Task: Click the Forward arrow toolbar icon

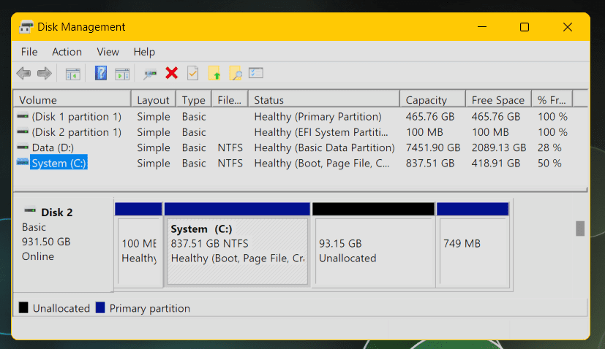Action: click(45, 73)
